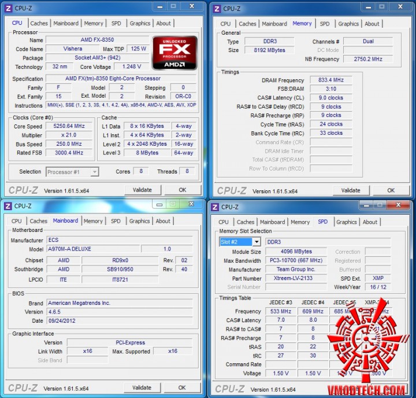Click OK in the Mainboard window
The height and width of the screenshot is (398, 416).
click(x=182, y=388)
